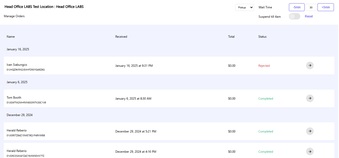Screen dimensions: 339x158
Task: Decrease wait time by 5 minutes
Action: 297,7
